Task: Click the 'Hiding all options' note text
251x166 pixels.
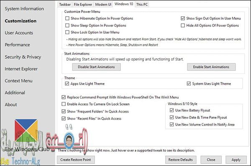Action: click(x=154, y=39)
